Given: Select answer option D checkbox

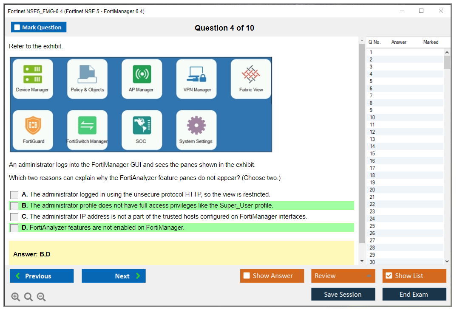Looking at the screenshot, I should point(14,228).
